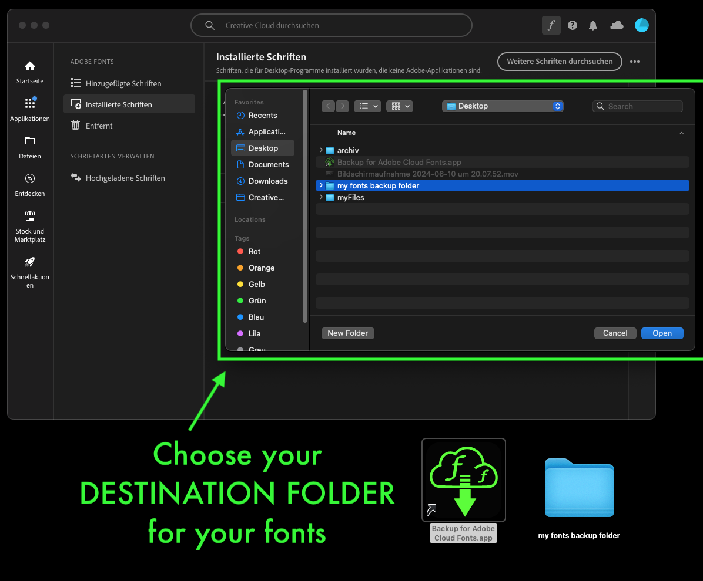Open the notifications bell
The height and width of the screenshot is (581, 703).
(x=592, y=25)
